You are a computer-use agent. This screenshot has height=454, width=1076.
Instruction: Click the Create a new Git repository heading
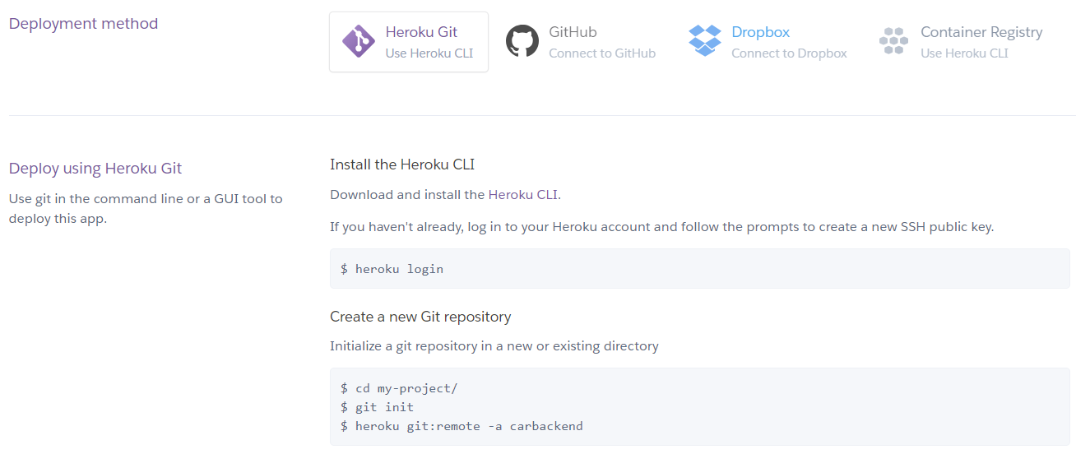coord(420,317)
